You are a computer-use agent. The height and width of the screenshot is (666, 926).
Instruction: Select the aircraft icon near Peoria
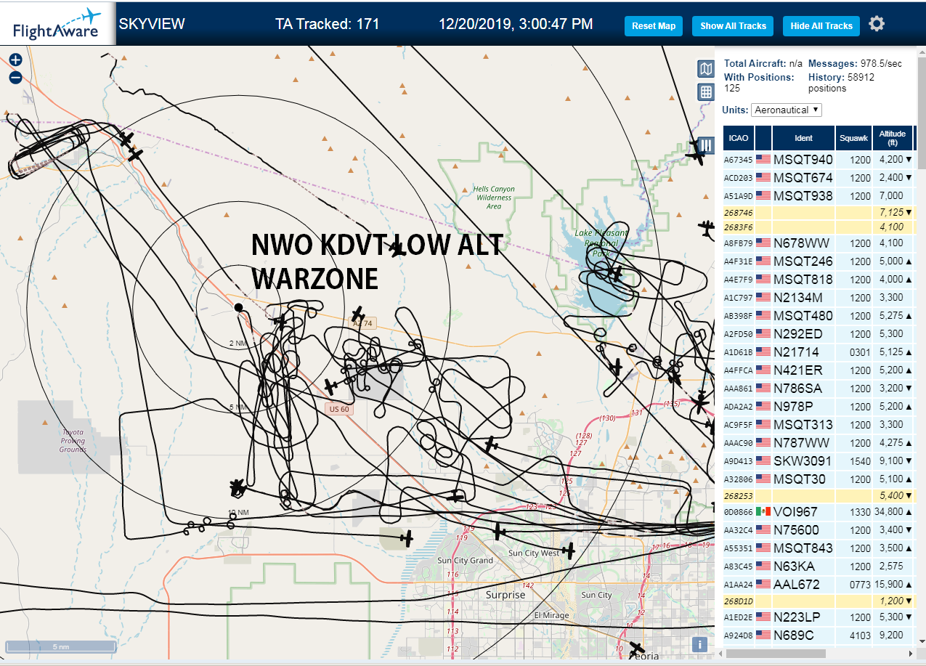[x=637, y=648]
